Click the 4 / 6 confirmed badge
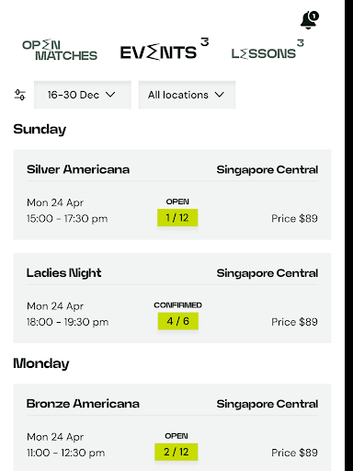 (x=178, y=321)
